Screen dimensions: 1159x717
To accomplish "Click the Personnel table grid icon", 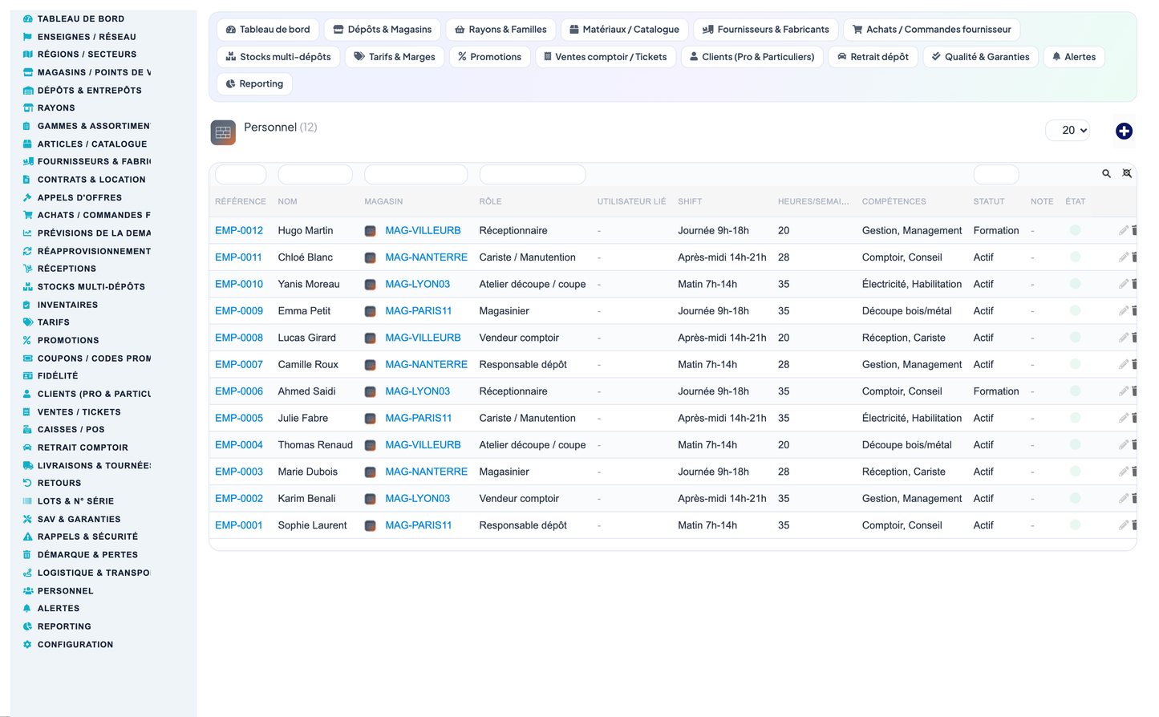I will click(223, 132).
